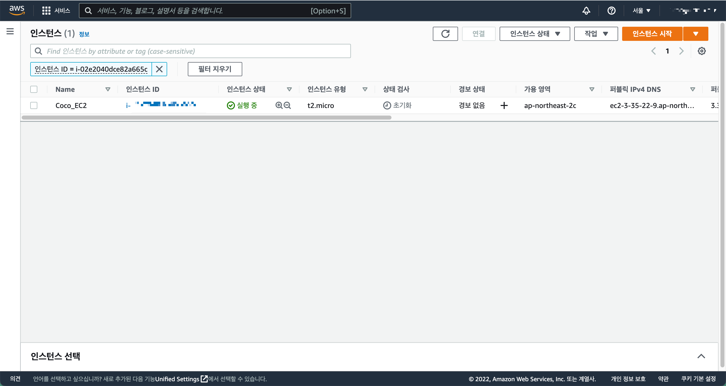This screenshot has height=386, width=726.
Task: Open table preferences gear icon
Action: (702, 51)
